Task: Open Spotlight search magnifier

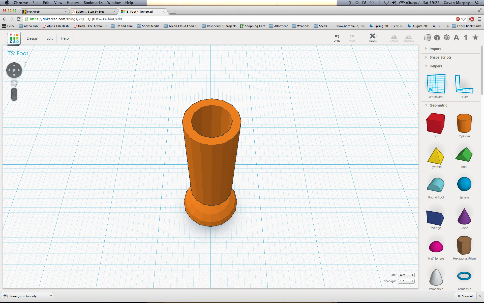Action: [477, 3]
